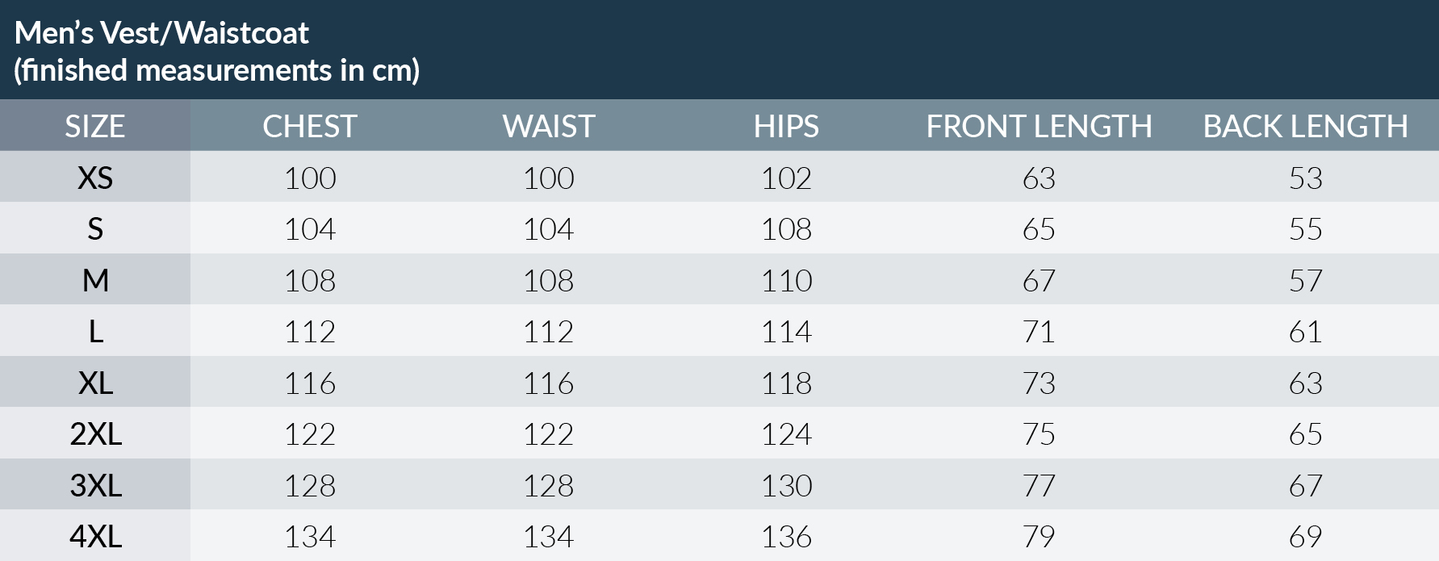The image size is (1439, 561).
Task: Select the BACK LENGTH column header
Action: [x=1305, y=127]
